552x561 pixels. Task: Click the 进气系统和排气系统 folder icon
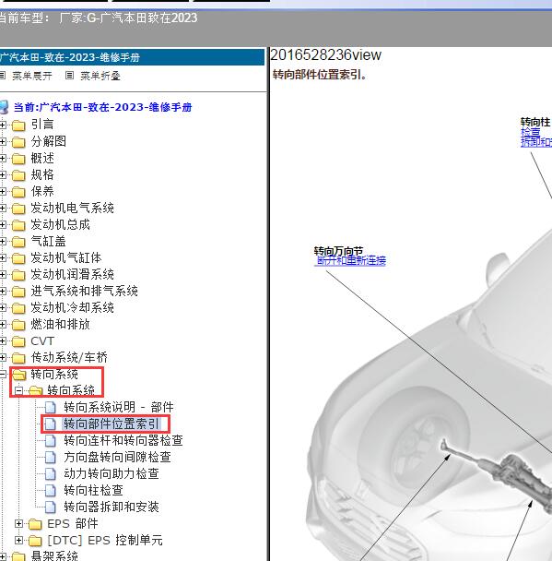coord(18,292)
